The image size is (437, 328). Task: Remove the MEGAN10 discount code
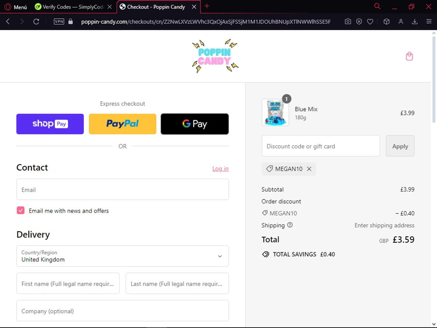(x=309, y=169)
